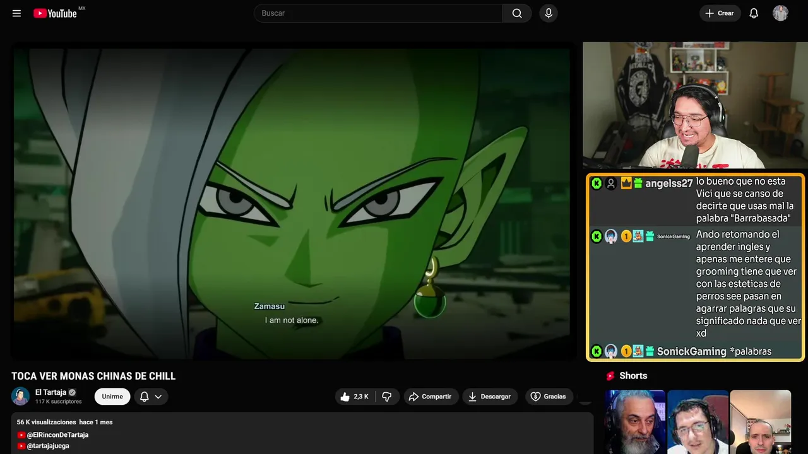Viewport: 808px width, 454px height.
Task: Dislike the video with thumbs down
Action: [x=387, y=397]
